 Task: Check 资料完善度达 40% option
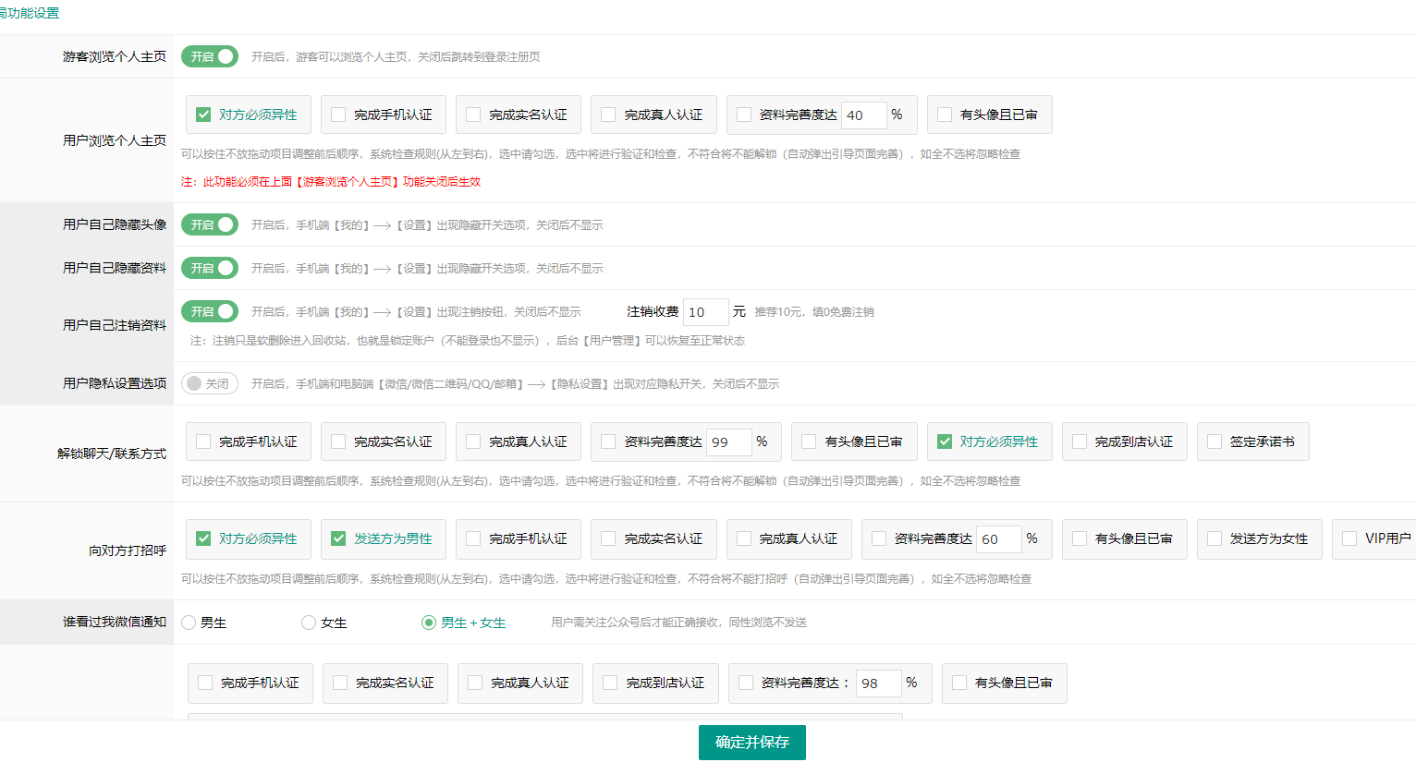pyautogui.click(x=744, y=115)
